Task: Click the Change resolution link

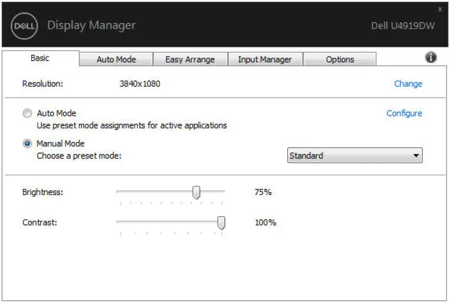Action: pyautogui.click(x=408, y=84)
